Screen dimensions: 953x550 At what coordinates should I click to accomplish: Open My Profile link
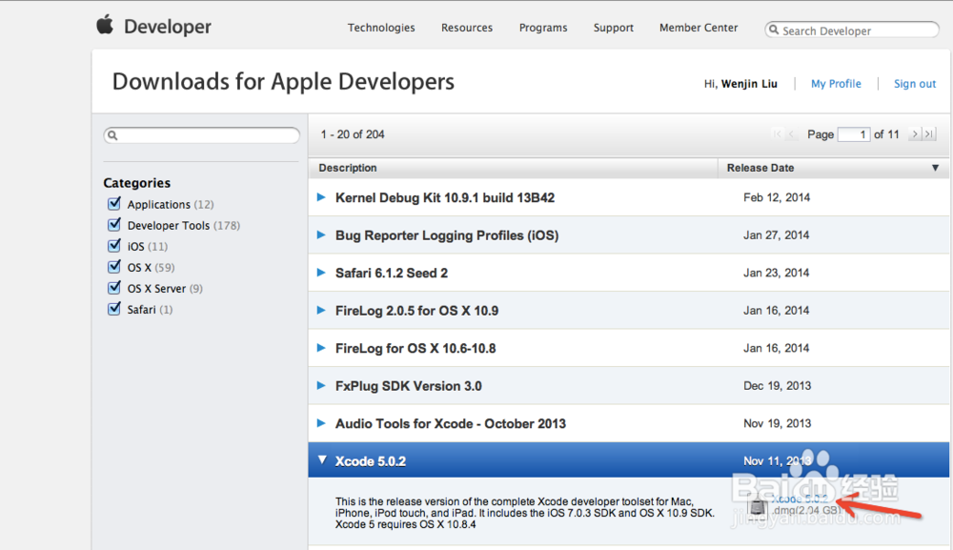tap(836, 84)
